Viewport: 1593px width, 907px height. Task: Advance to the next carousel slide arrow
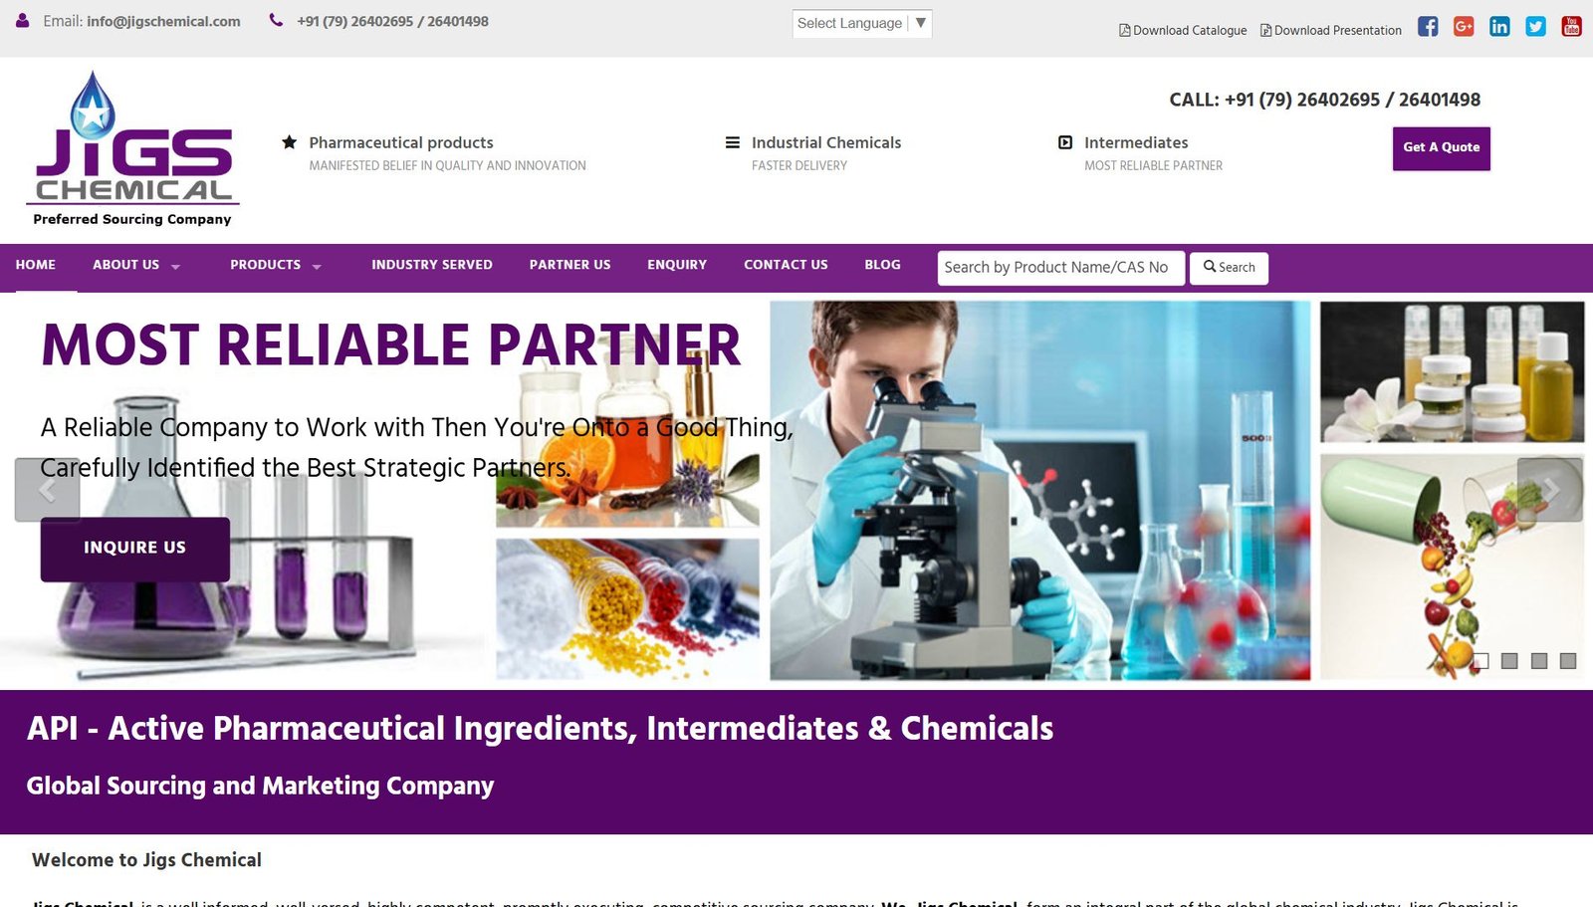[1550, 490]
